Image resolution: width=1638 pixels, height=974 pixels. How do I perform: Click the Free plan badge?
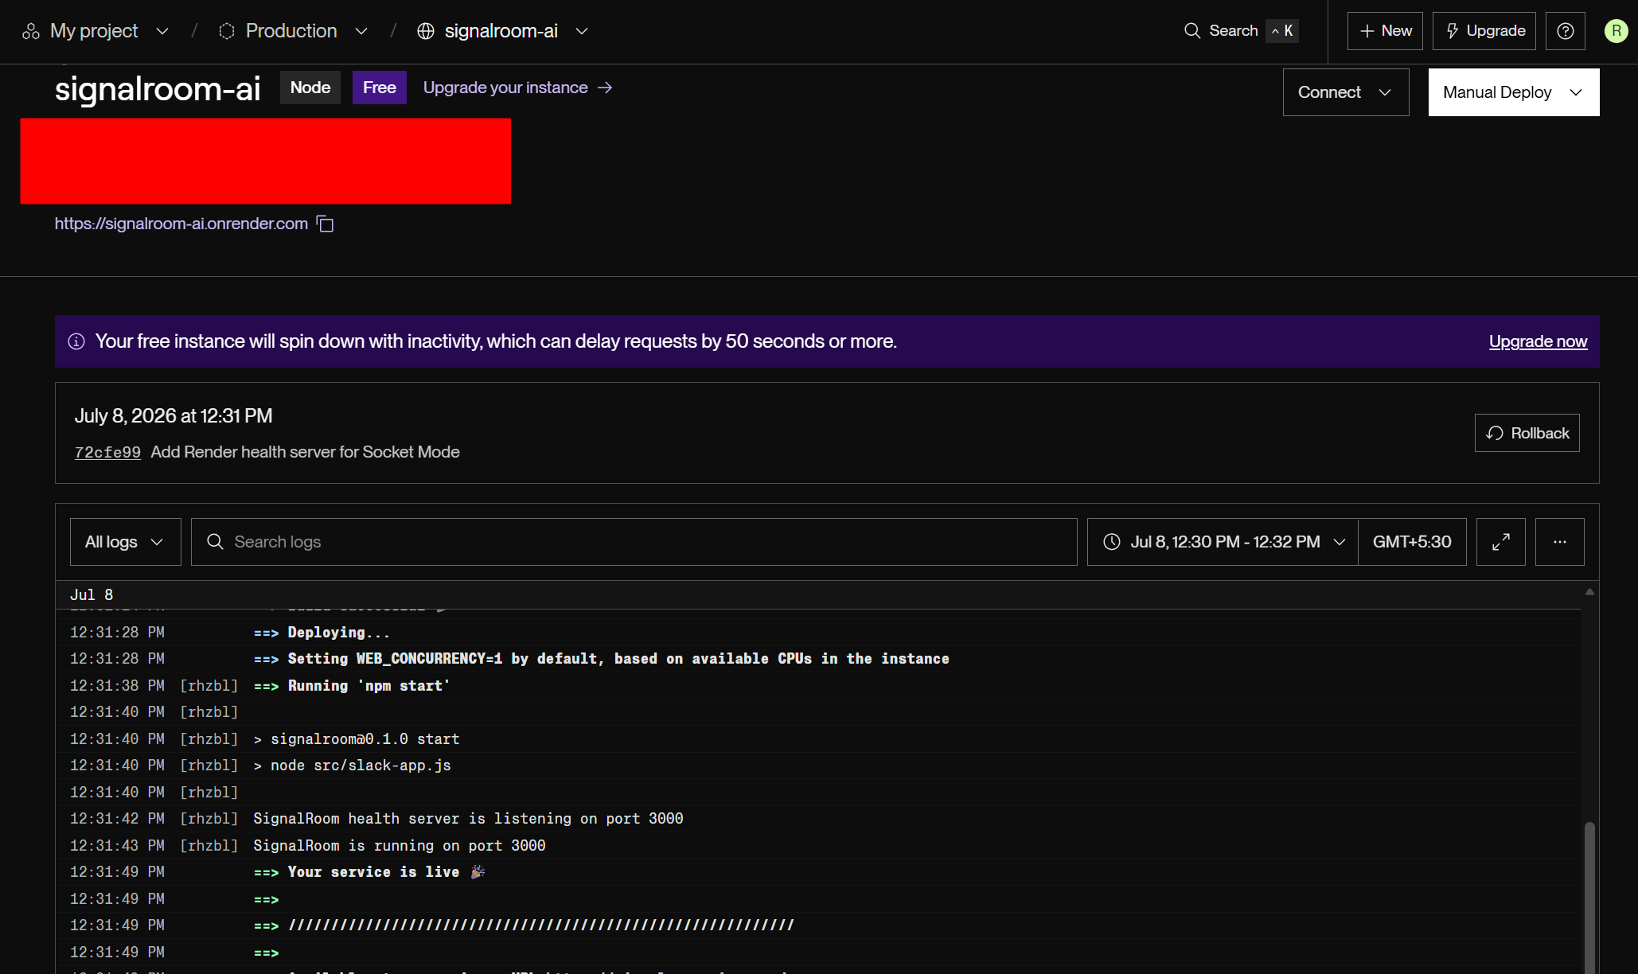pos(380,88)
